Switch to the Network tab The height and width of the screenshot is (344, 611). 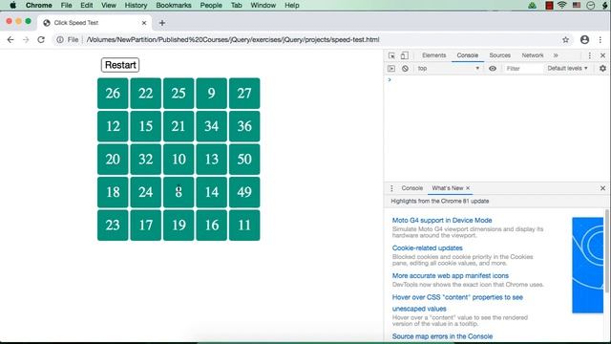(533, 55)
